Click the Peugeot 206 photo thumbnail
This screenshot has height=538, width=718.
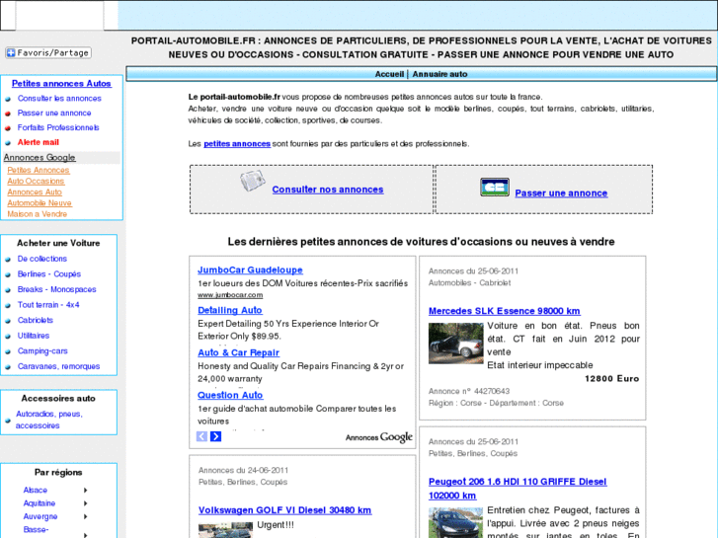455,523
